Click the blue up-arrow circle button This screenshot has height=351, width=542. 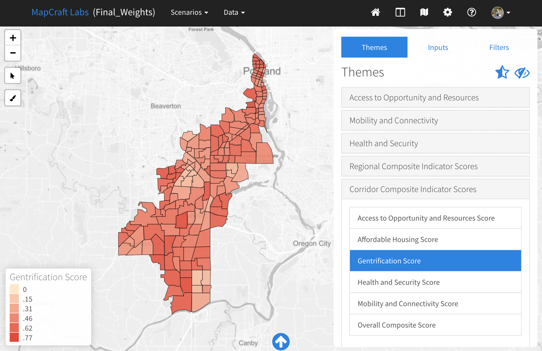(281, 342)
